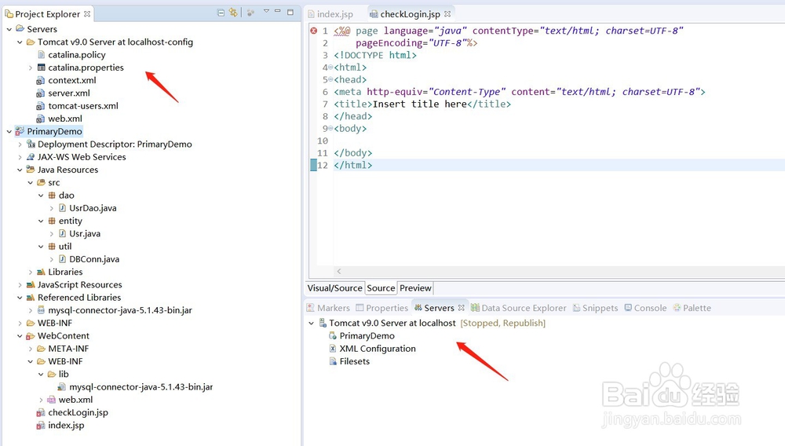The width and height of the screenshot is (785, 446).
Task: Select mysql-connector jar inside lib folder
Action: (x=141, y=387)
